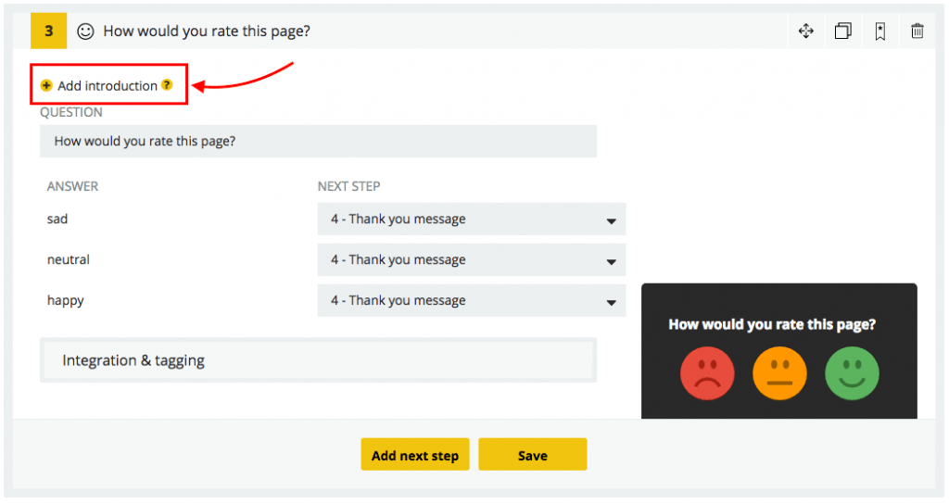
Task: Click the QUESTION section label
Action: (x=70, y=112)
